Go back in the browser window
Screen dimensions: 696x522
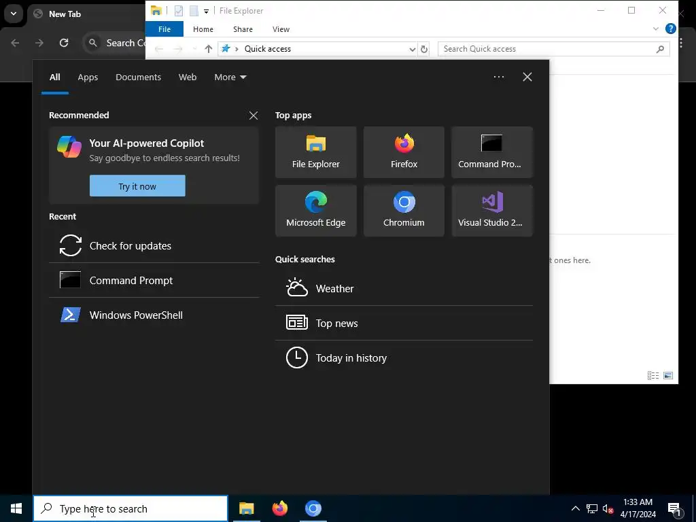pos(15,43)
